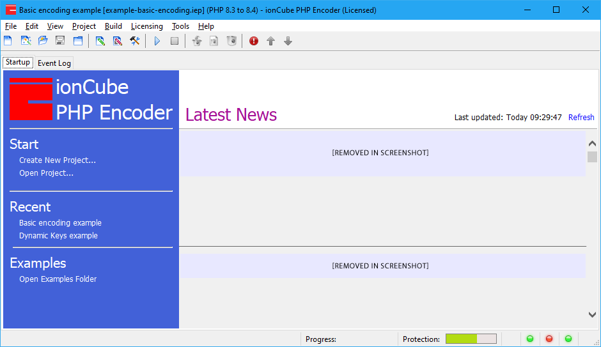This screenshot has height=347, width=601.
Task: Expand the Build menu
Action: (113, 26)
